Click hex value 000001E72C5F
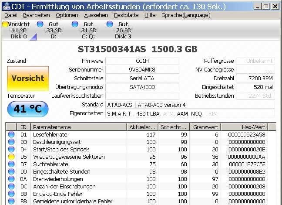Image resolution: width=282 pixels, height=205 pixels. pyautogui.click(x=247, y=164)
